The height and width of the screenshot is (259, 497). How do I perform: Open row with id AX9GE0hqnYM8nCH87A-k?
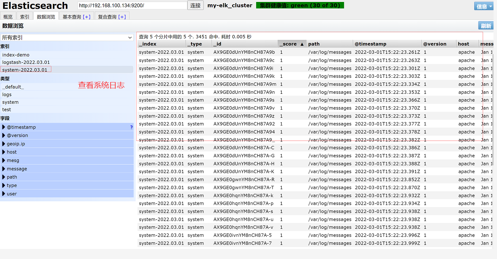tap(244, 196)
